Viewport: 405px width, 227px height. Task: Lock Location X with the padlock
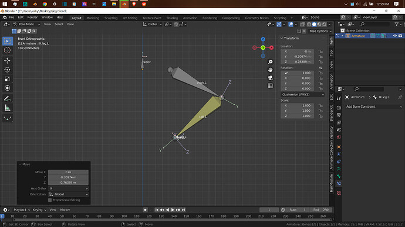point(320,51)
